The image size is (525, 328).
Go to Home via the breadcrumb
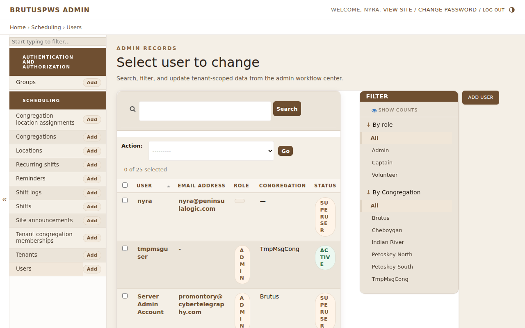pyautogui.click(x=18, y=27)
